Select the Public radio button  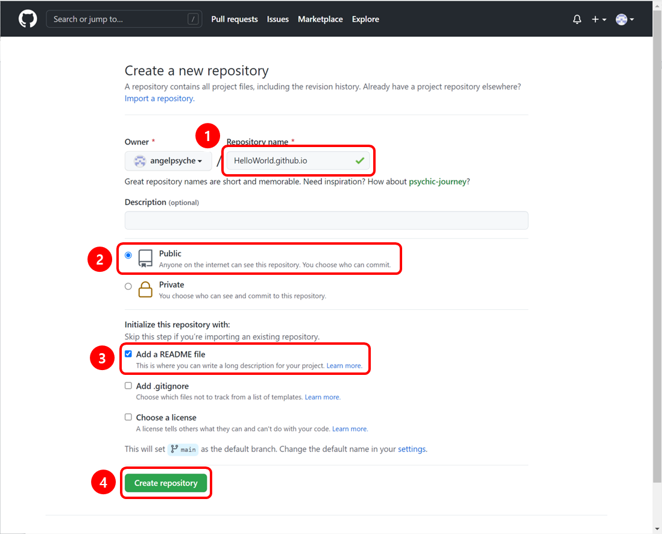point(128,255)
